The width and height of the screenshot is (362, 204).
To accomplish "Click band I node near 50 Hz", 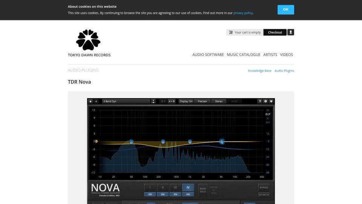I will 131,142.
